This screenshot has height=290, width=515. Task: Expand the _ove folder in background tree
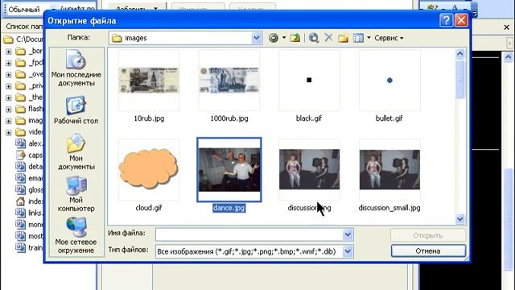click(9, 75)
